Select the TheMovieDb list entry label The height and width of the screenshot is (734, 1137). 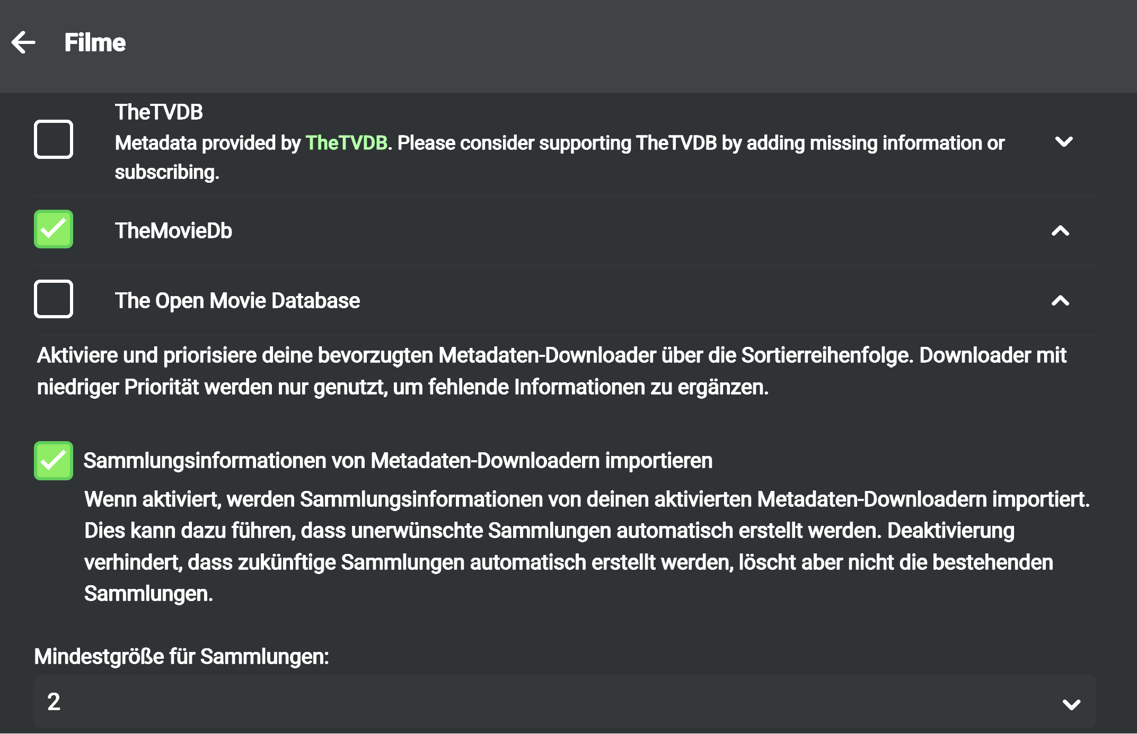pyautogui.click(x=173, y=231)
